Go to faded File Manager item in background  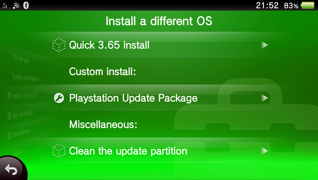tap(21, 58)
